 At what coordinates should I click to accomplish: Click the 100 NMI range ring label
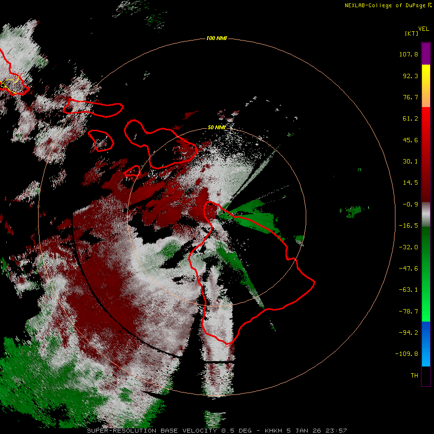(x=217, y=38)
